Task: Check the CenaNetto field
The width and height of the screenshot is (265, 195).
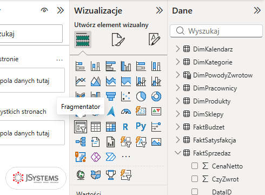Action: pyautogui.click(x=195, y=166)
